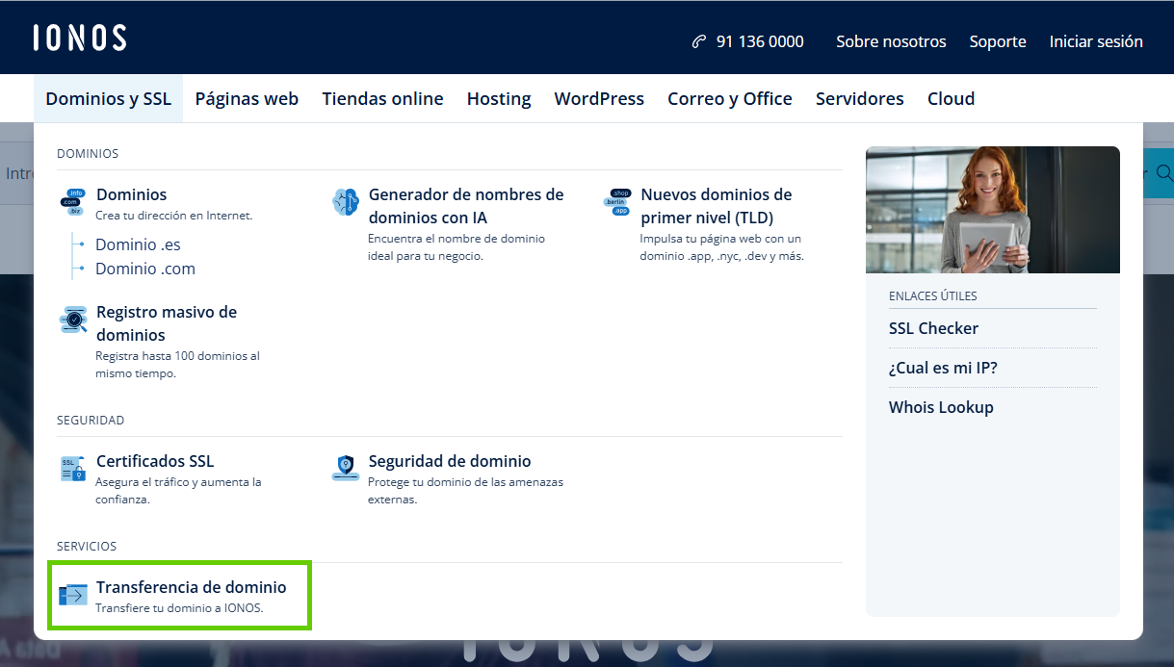The image size is (1174, 667).
Task: Click the Nuevos dominios TLD shop icon
Action: 617,201
